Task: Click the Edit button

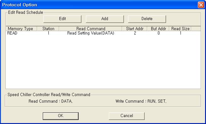Action: pyautogui.click(x=62, y=19)
